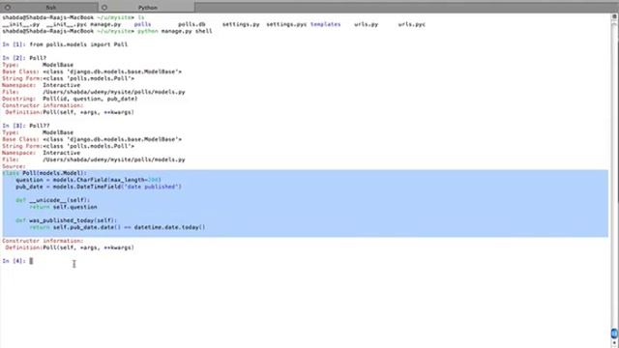
Task: Click the 'urls.py' file name
Action: 366,24
